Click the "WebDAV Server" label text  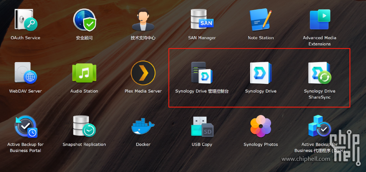[x=25, y=91]
